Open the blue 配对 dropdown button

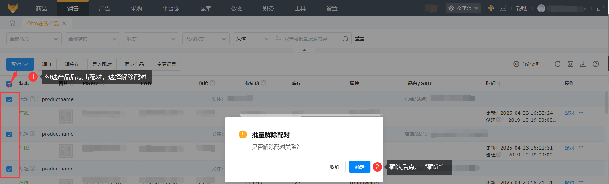click(20, 64)
